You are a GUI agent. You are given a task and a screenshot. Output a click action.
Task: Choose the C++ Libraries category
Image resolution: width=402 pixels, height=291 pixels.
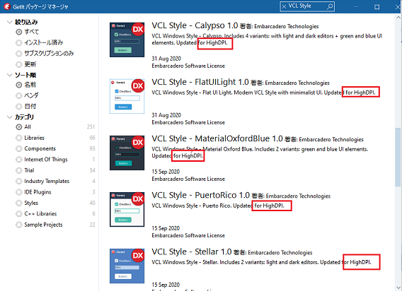point(18,214)
